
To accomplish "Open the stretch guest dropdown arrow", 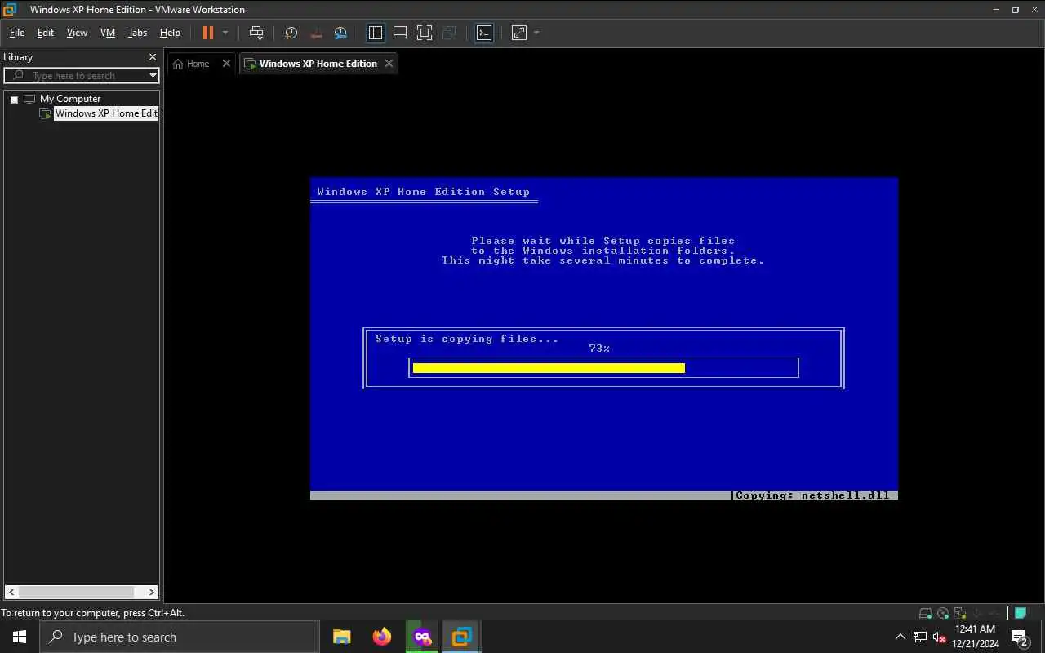I will pyautogui.click(x=536, y=33).
